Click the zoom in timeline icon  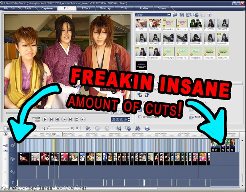(72, 128)
